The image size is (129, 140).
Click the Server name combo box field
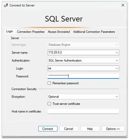(x=83, y=53)
